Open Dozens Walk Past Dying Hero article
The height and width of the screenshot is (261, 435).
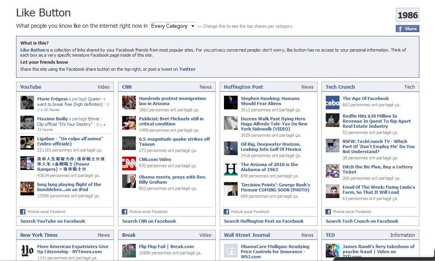click(x=274, y=124)
